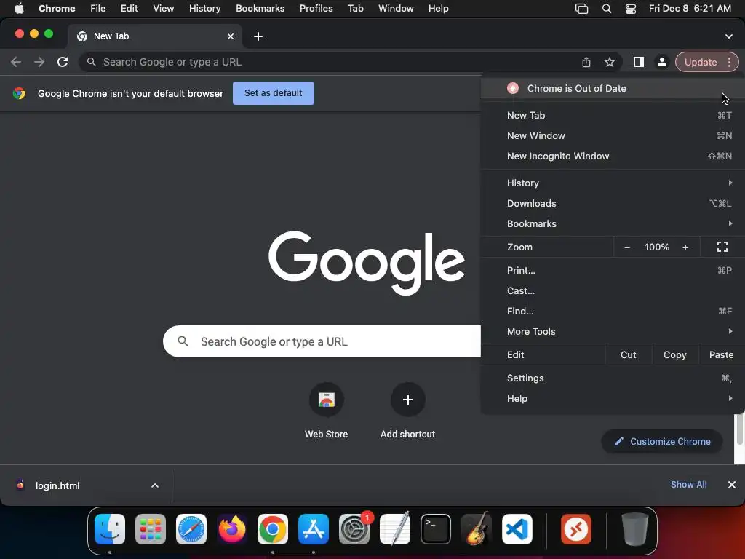The width and height of the screenshot is (745, 559).
Task: Open the tab search chevron
Action: (x=728, y=36)
